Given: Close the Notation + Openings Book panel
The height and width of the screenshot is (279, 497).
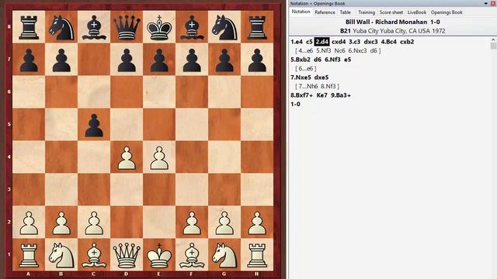Looking at the screenshot, I should [493, 3].
